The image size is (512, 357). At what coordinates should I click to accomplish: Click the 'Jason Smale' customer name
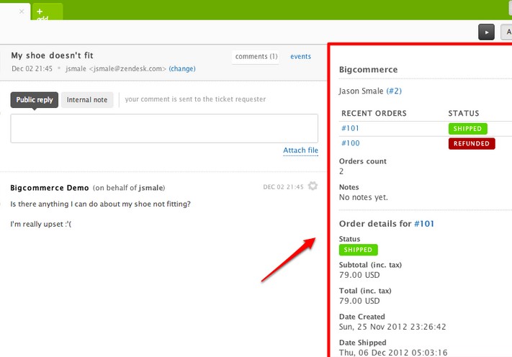click(x=361, y=91)
